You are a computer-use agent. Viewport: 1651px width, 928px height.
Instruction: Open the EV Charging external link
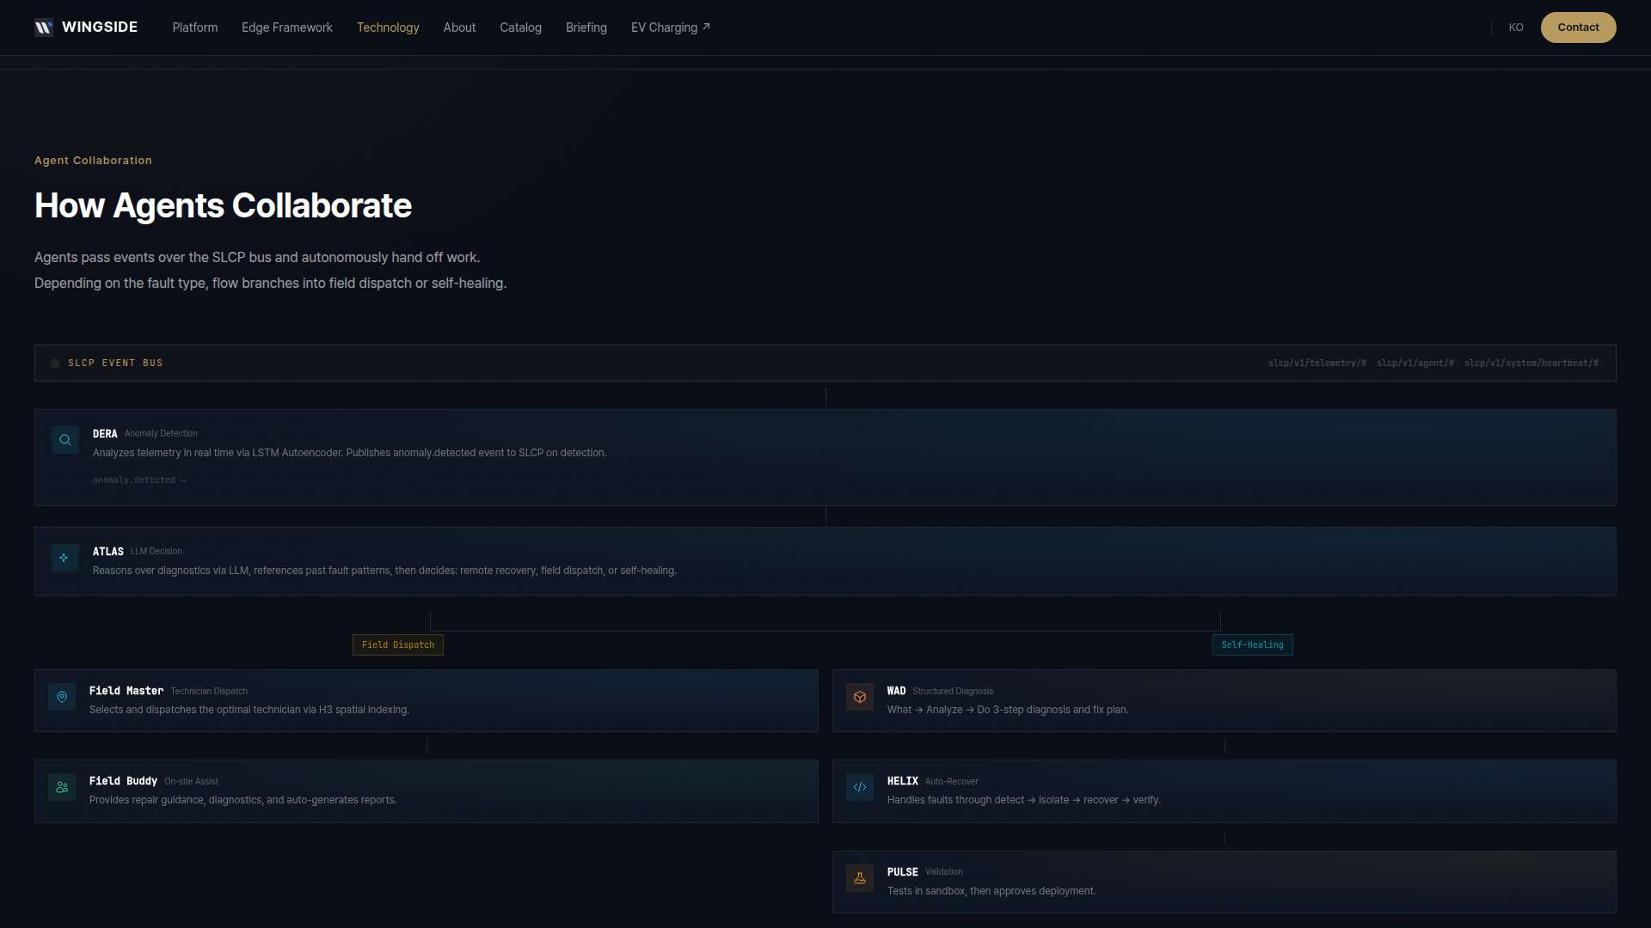tap(671, 27)
